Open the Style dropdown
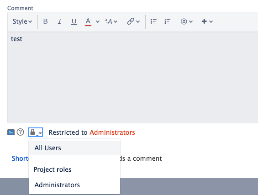The image size is (258, 195). click(22, 21)
